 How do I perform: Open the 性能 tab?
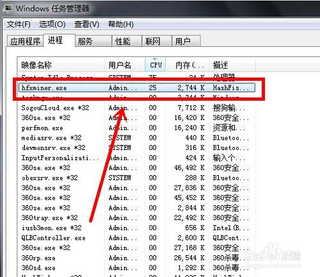point(127,41)
